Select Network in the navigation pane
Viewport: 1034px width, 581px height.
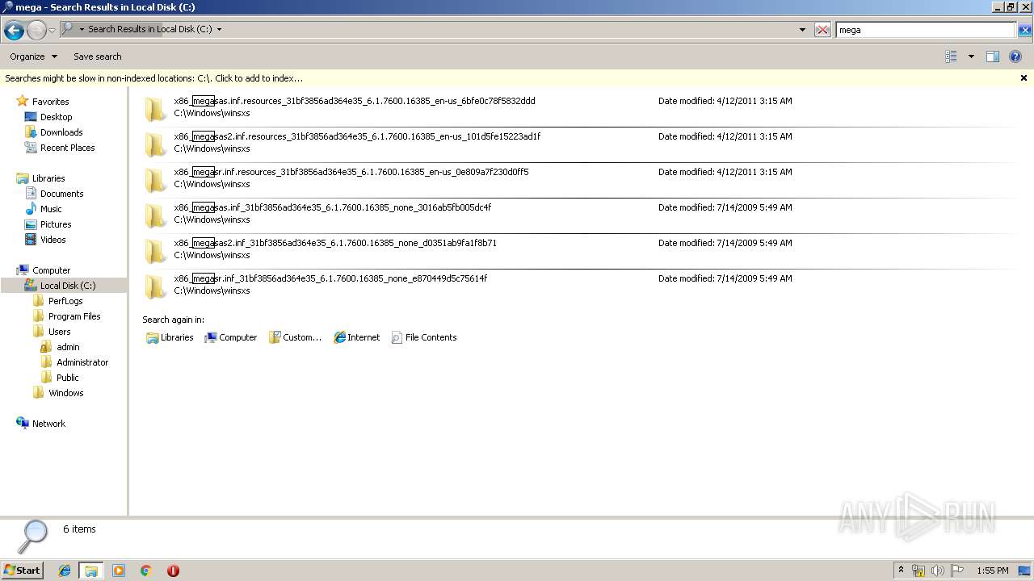(x=48, y=424)
